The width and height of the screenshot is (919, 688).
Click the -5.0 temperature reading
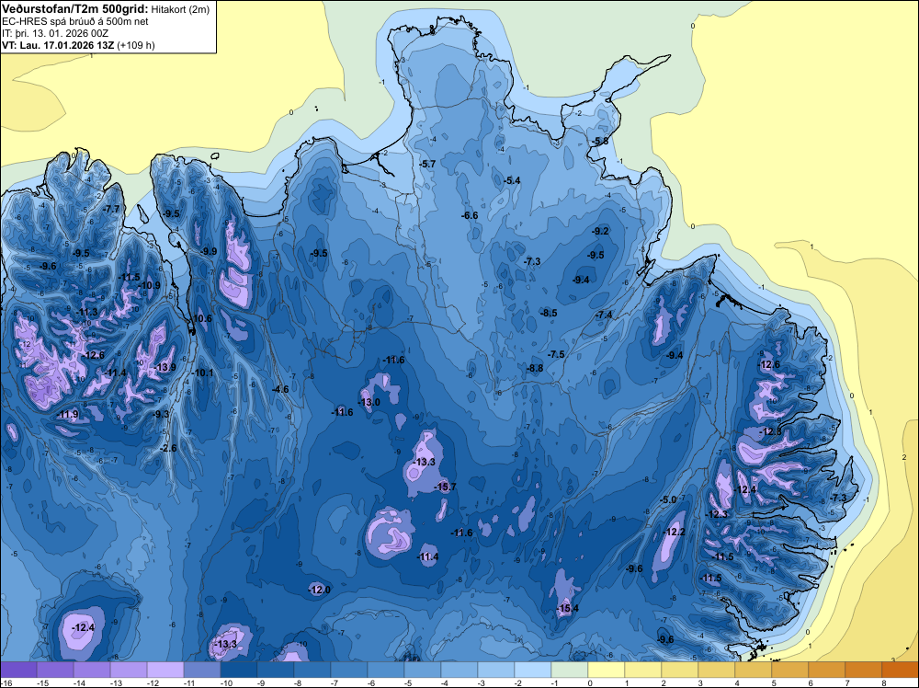pos(668,499)
